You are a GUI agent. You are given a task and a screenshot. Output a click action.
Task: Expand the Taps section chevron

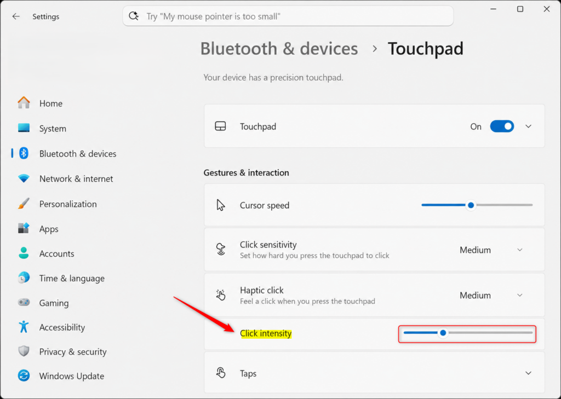click(529, 373)
